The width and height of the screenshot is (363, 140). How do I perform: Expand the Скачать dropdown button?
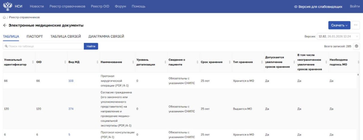pyautogui.click(x=339, y=25)
